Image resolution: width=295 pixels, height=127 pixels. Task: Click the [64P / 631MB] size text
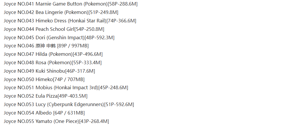[69, 113]
